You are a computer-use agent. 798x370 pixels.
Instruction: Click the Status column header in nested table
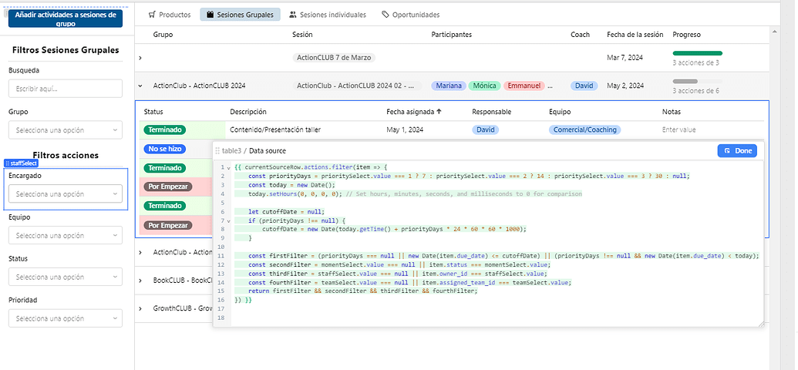click(x=153, y=112)
